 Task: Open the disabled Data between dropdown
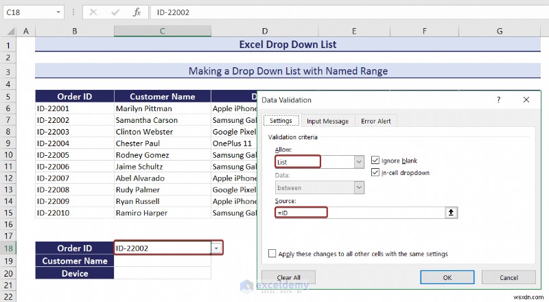point(359,187)
